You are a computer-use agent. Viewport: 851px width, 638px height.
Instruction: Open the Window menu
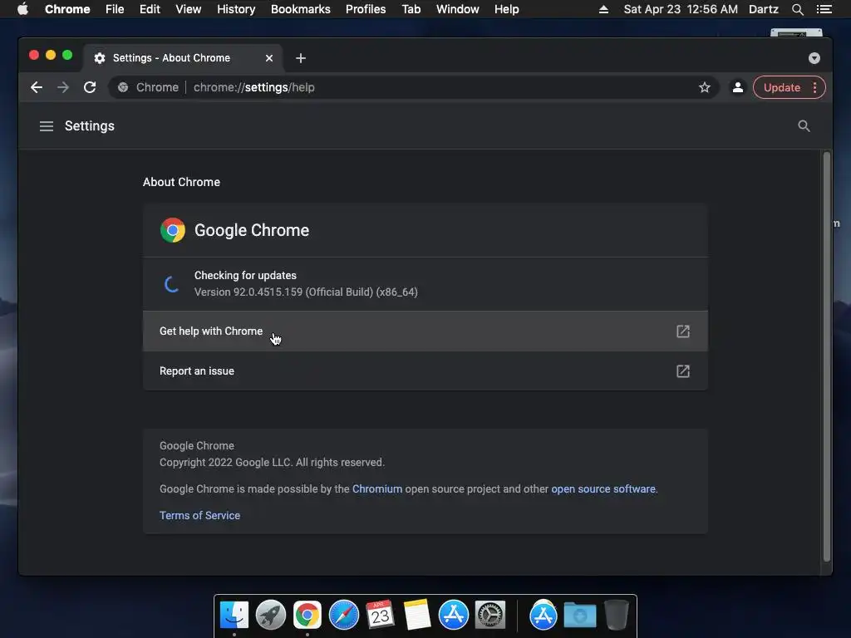tap(458, 9)
